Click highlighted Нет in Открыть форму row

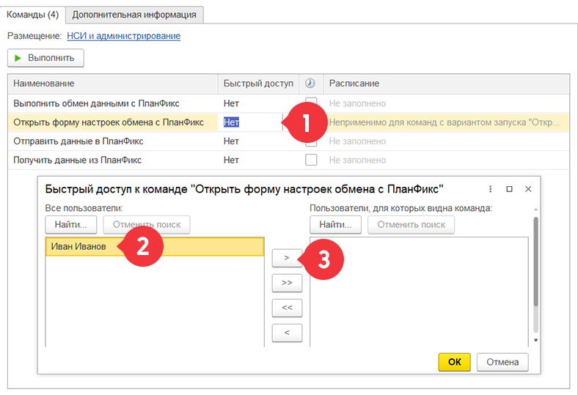tap(231, 122)
